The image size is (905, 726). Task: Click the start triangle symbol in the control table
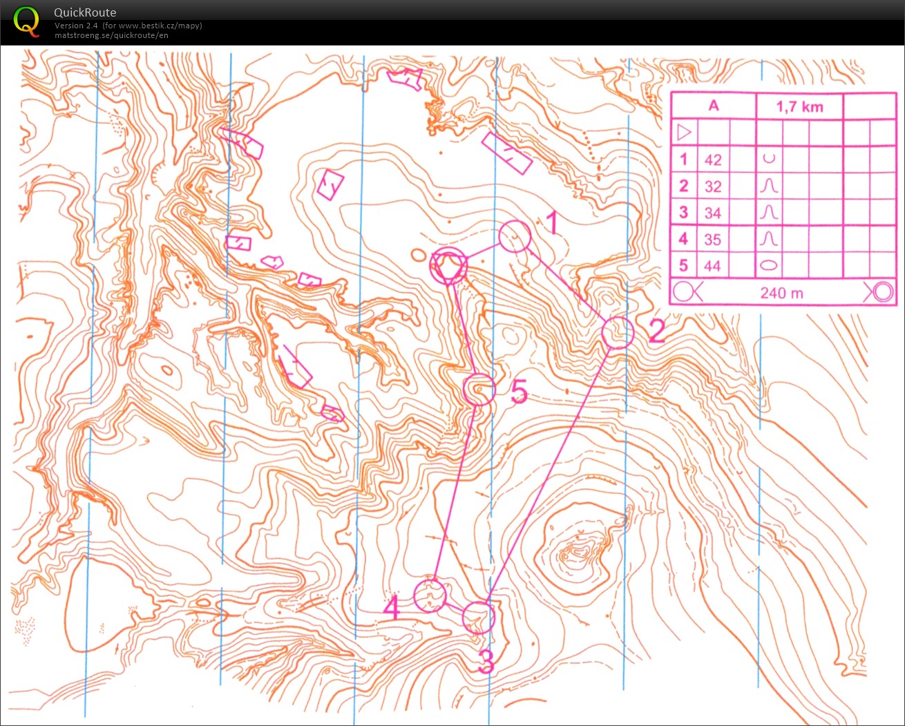[x=684, y=132]
